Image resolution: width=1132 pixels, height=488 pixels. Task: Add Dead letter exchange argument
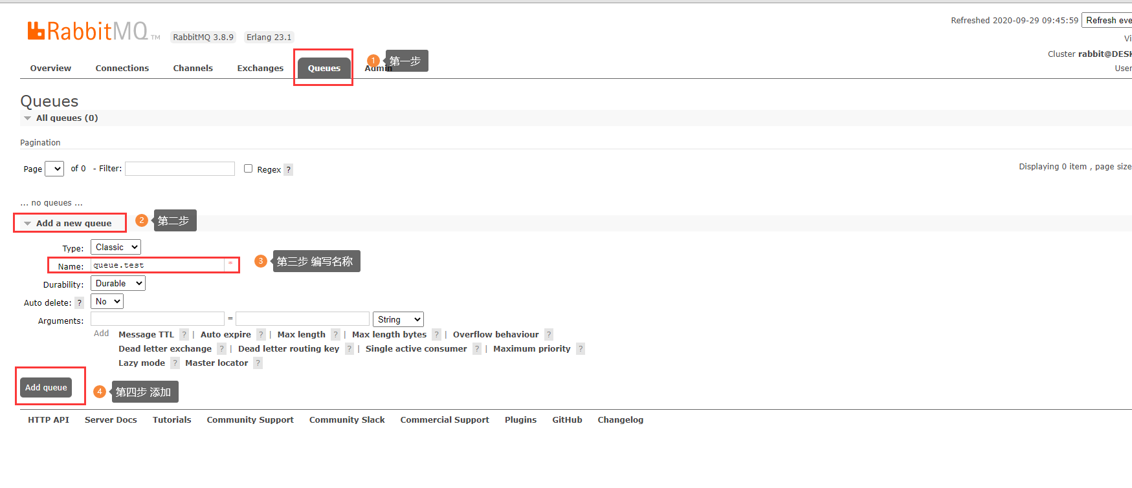click(x=165, y=348)
